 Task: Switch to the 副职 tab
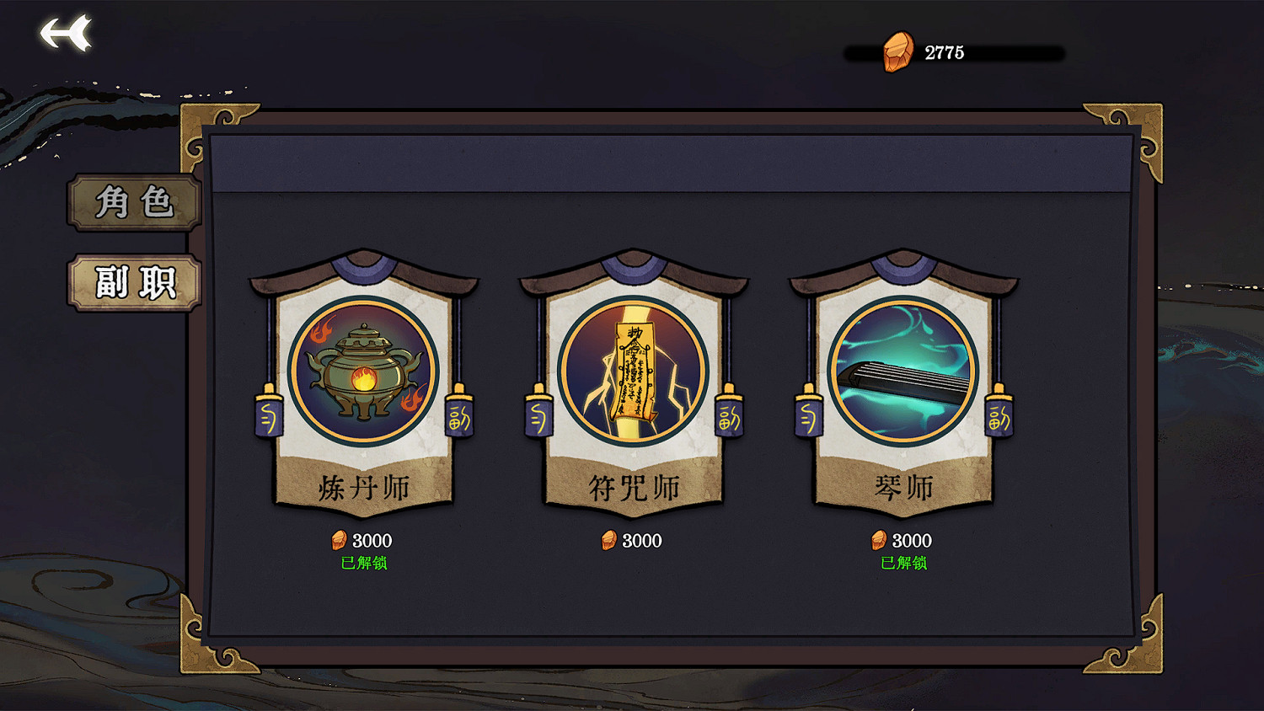[135, 282]
